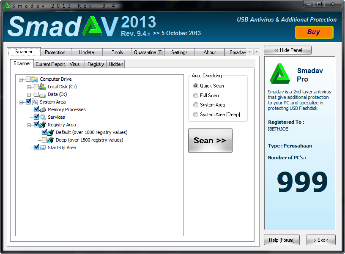Uncheck the Registry Area checkbox
This screenshot has width=345, height=254.
coord(36,125)
